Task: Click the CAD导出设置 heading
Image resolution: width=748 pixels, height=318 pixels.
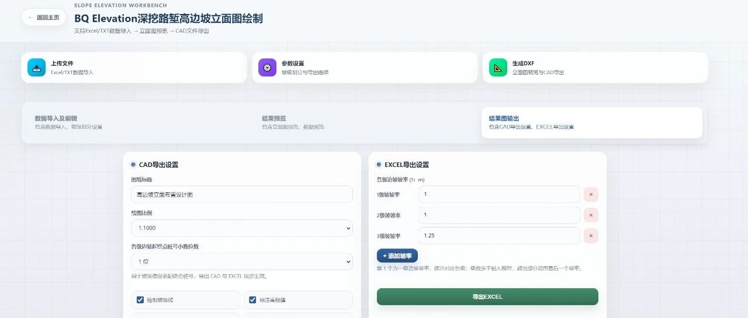Action: (x=158, y=165)
